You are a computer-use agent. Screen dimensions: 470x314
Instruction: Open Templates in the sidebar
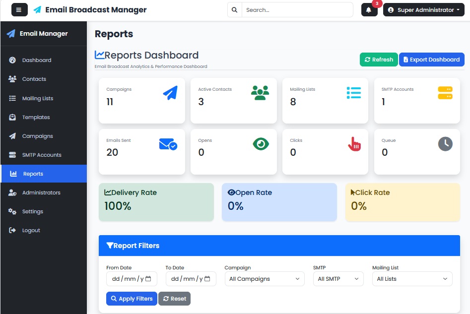pyautogui.click(x=44, y=117)
